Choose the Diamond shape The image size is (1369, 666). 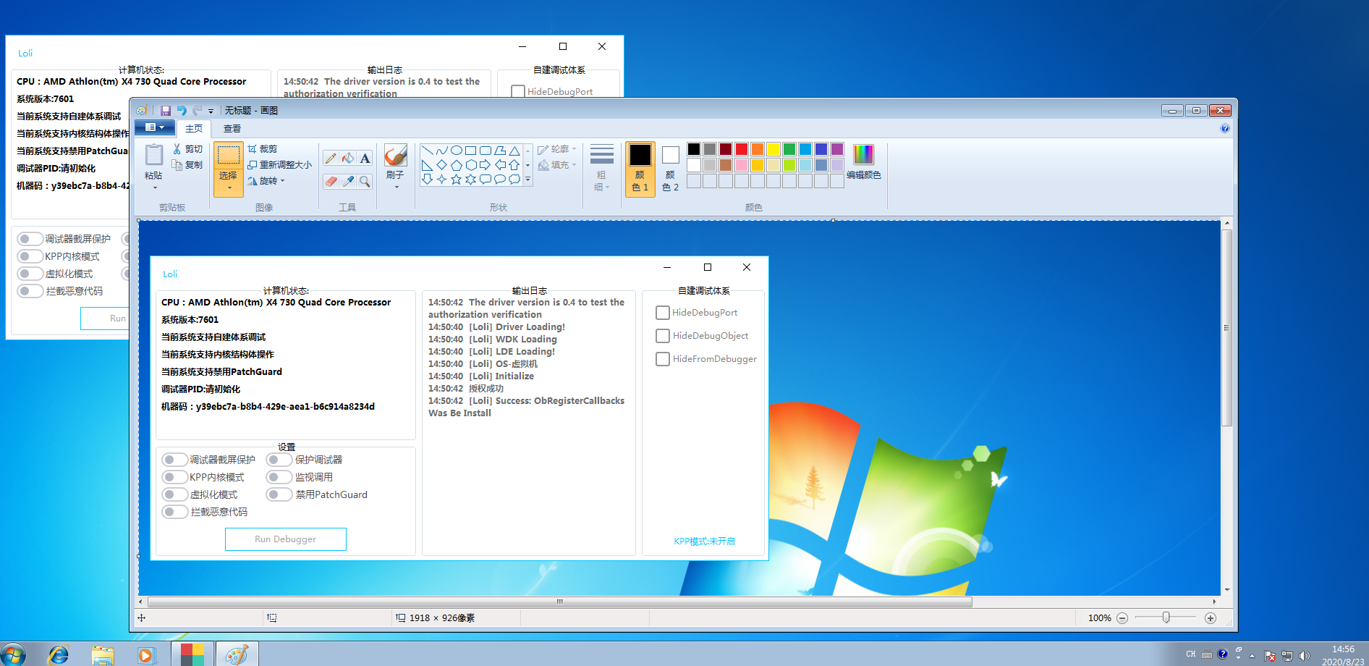click(442, 165)
